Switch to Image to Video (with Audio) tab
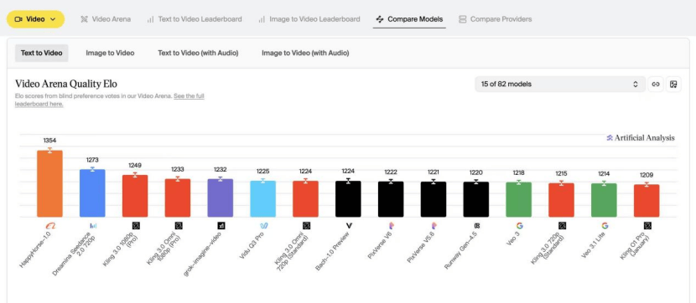 coord(305,53)
